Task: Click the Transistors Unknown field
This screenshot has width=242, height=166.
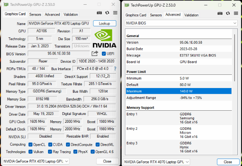Action: (x=81, y=46)
